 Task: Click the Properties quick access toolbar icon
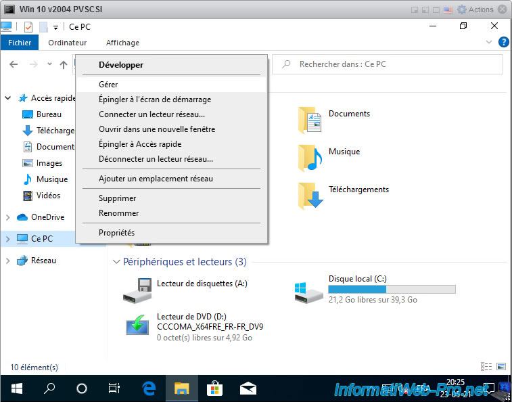tap(28, 27)
